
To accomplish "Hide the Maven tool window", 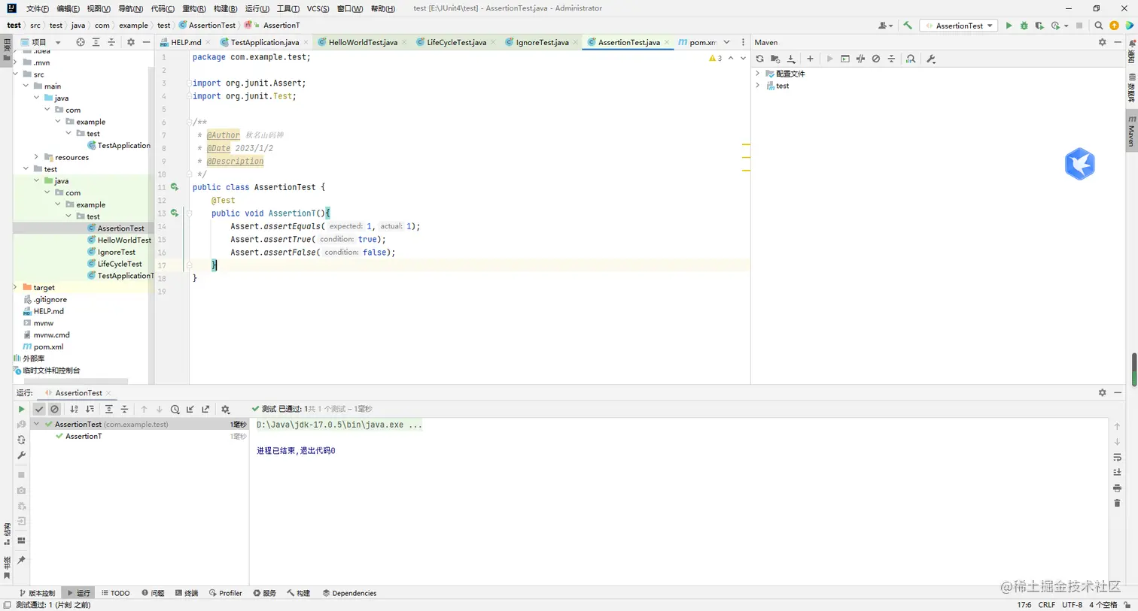I will (x=1118, y=42).
